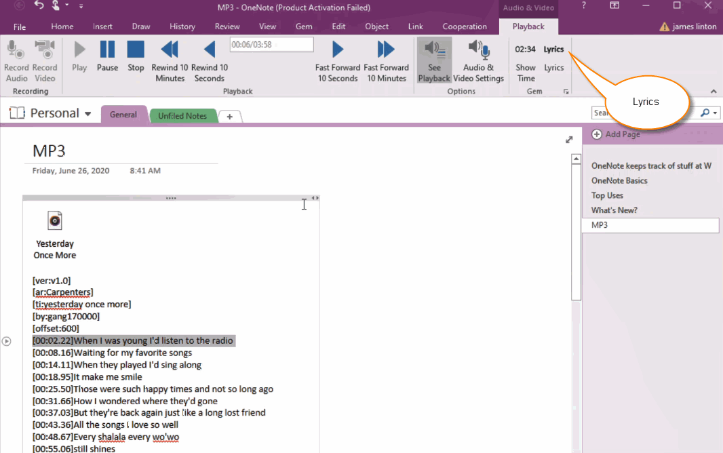Expand the page to full view
Screen dimensions: 723x453
click(569, 140)
